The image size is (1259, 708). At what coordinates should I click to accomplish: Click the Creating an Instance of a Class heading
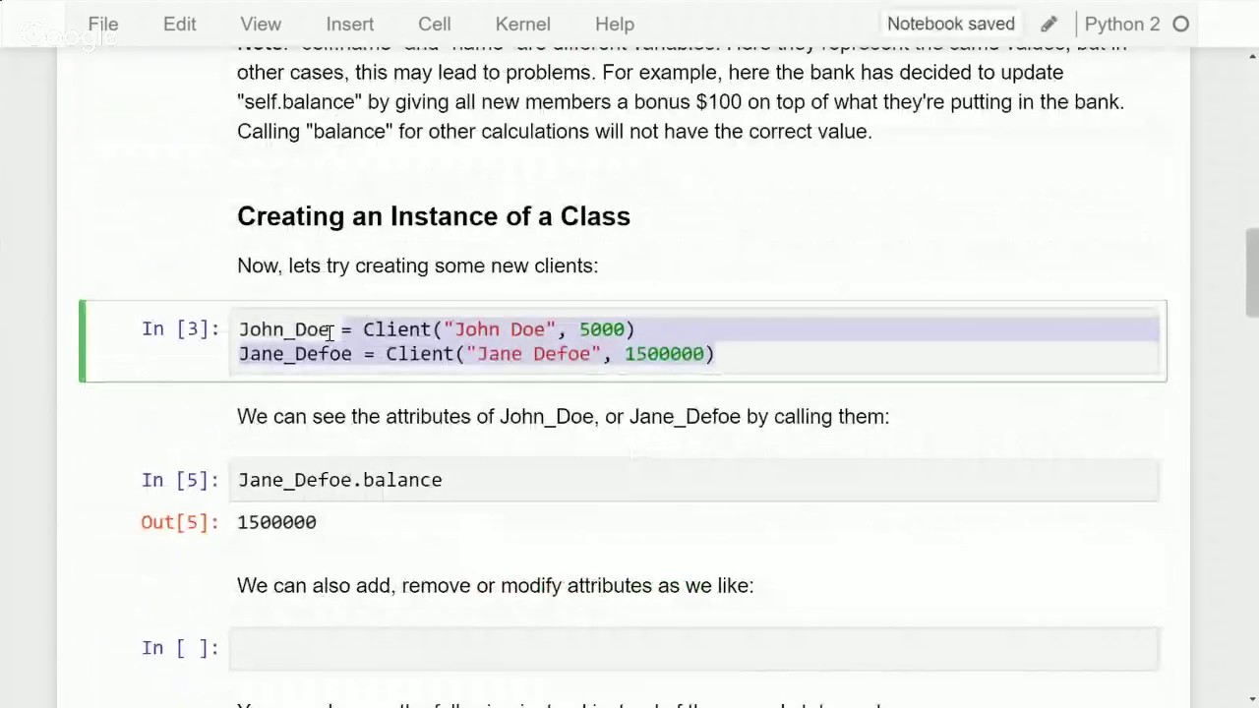[434, 216]
